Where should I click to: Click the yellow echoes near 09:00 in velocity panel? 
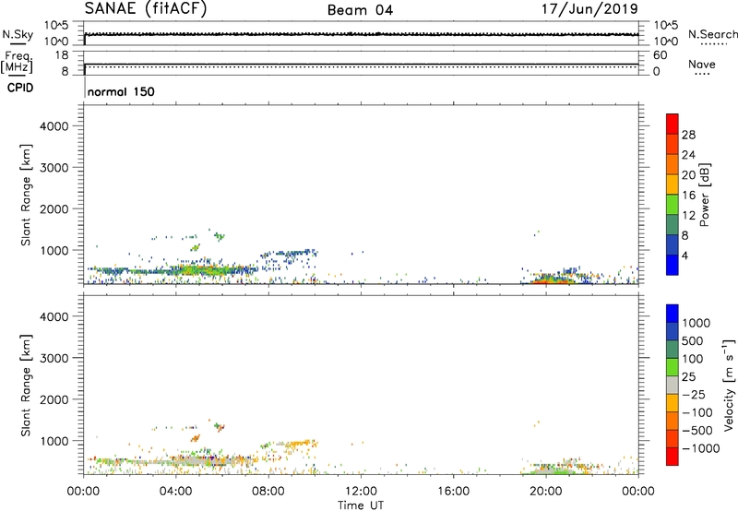(298, 444)
